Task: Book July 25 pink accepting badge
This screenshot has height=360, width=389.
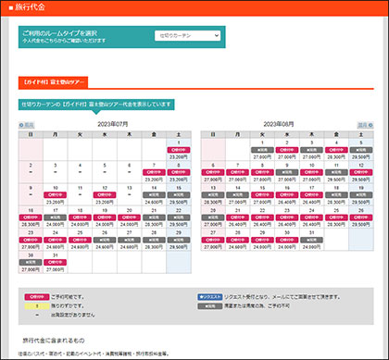Action: pos(80,240)
